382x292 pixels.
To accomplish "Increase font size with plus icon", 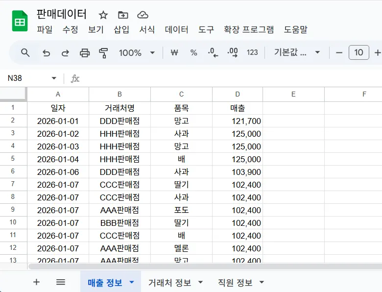I will point(378,52).
